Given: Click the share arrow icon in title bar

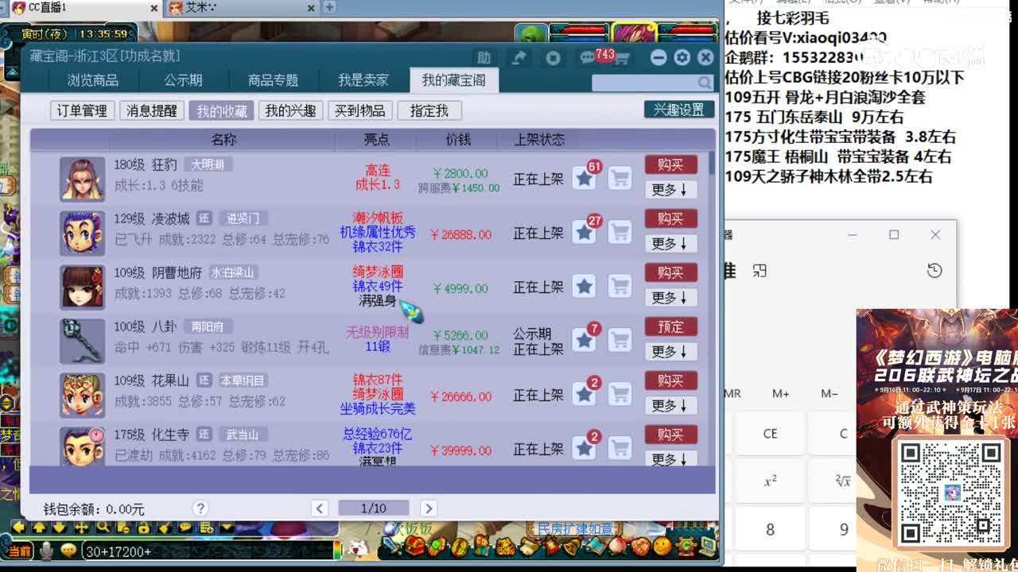Looking at the screenshot, I should 519,58.
